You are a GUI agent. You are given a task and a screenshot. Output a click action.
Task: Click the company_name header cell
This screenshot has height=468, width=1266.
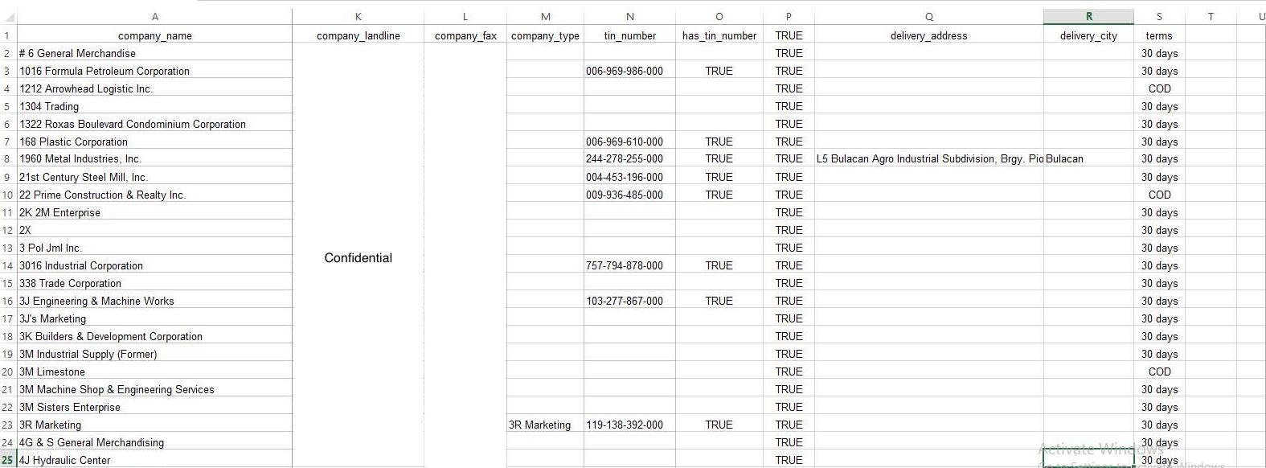coord(154,35)
